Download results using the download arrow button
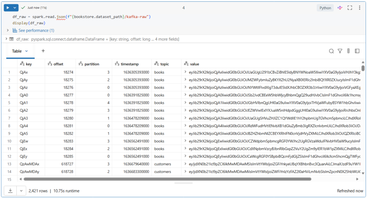Viewport: 367px width, 198px height. 10,191
